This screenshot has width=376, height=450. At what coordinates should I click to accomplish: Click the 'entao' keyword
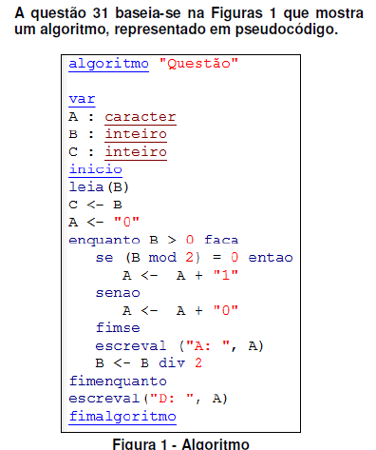tap(271, 258)
